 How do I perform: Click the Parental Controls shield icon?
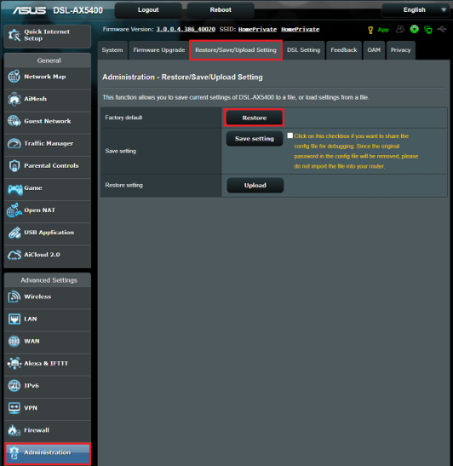point(14,165)
